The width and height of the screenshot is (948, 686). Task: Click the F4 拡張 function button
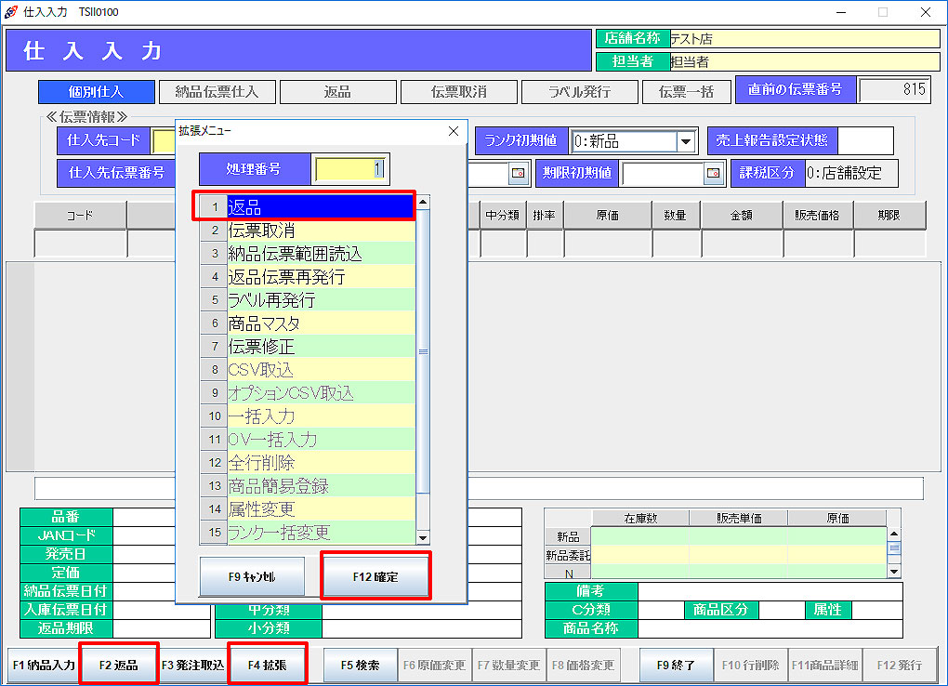click(267, 666)
